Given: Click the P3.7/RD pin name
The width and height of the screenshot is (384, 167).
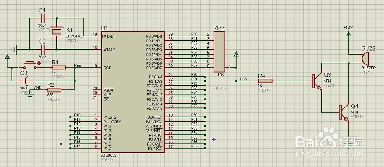Looking at the screenshot, I should point(154,149).
